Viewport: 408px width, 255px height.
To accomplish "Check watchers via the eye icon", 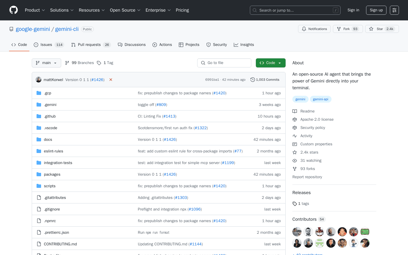I will click(295, 160).
